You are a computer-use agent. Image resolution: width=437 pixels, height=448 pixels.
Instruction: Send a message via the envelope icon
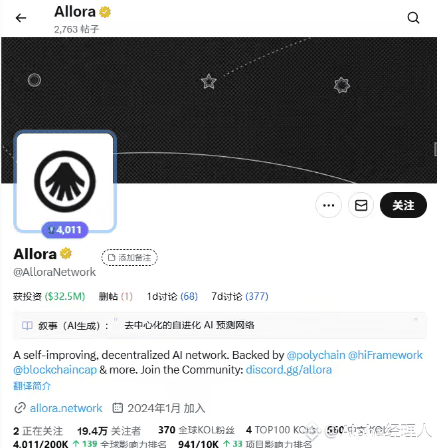[361, 205]
